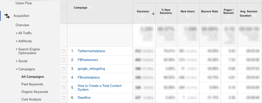Click the % New Sessions help icon
This screenshot has width=262, height=103.
point(166,17)
